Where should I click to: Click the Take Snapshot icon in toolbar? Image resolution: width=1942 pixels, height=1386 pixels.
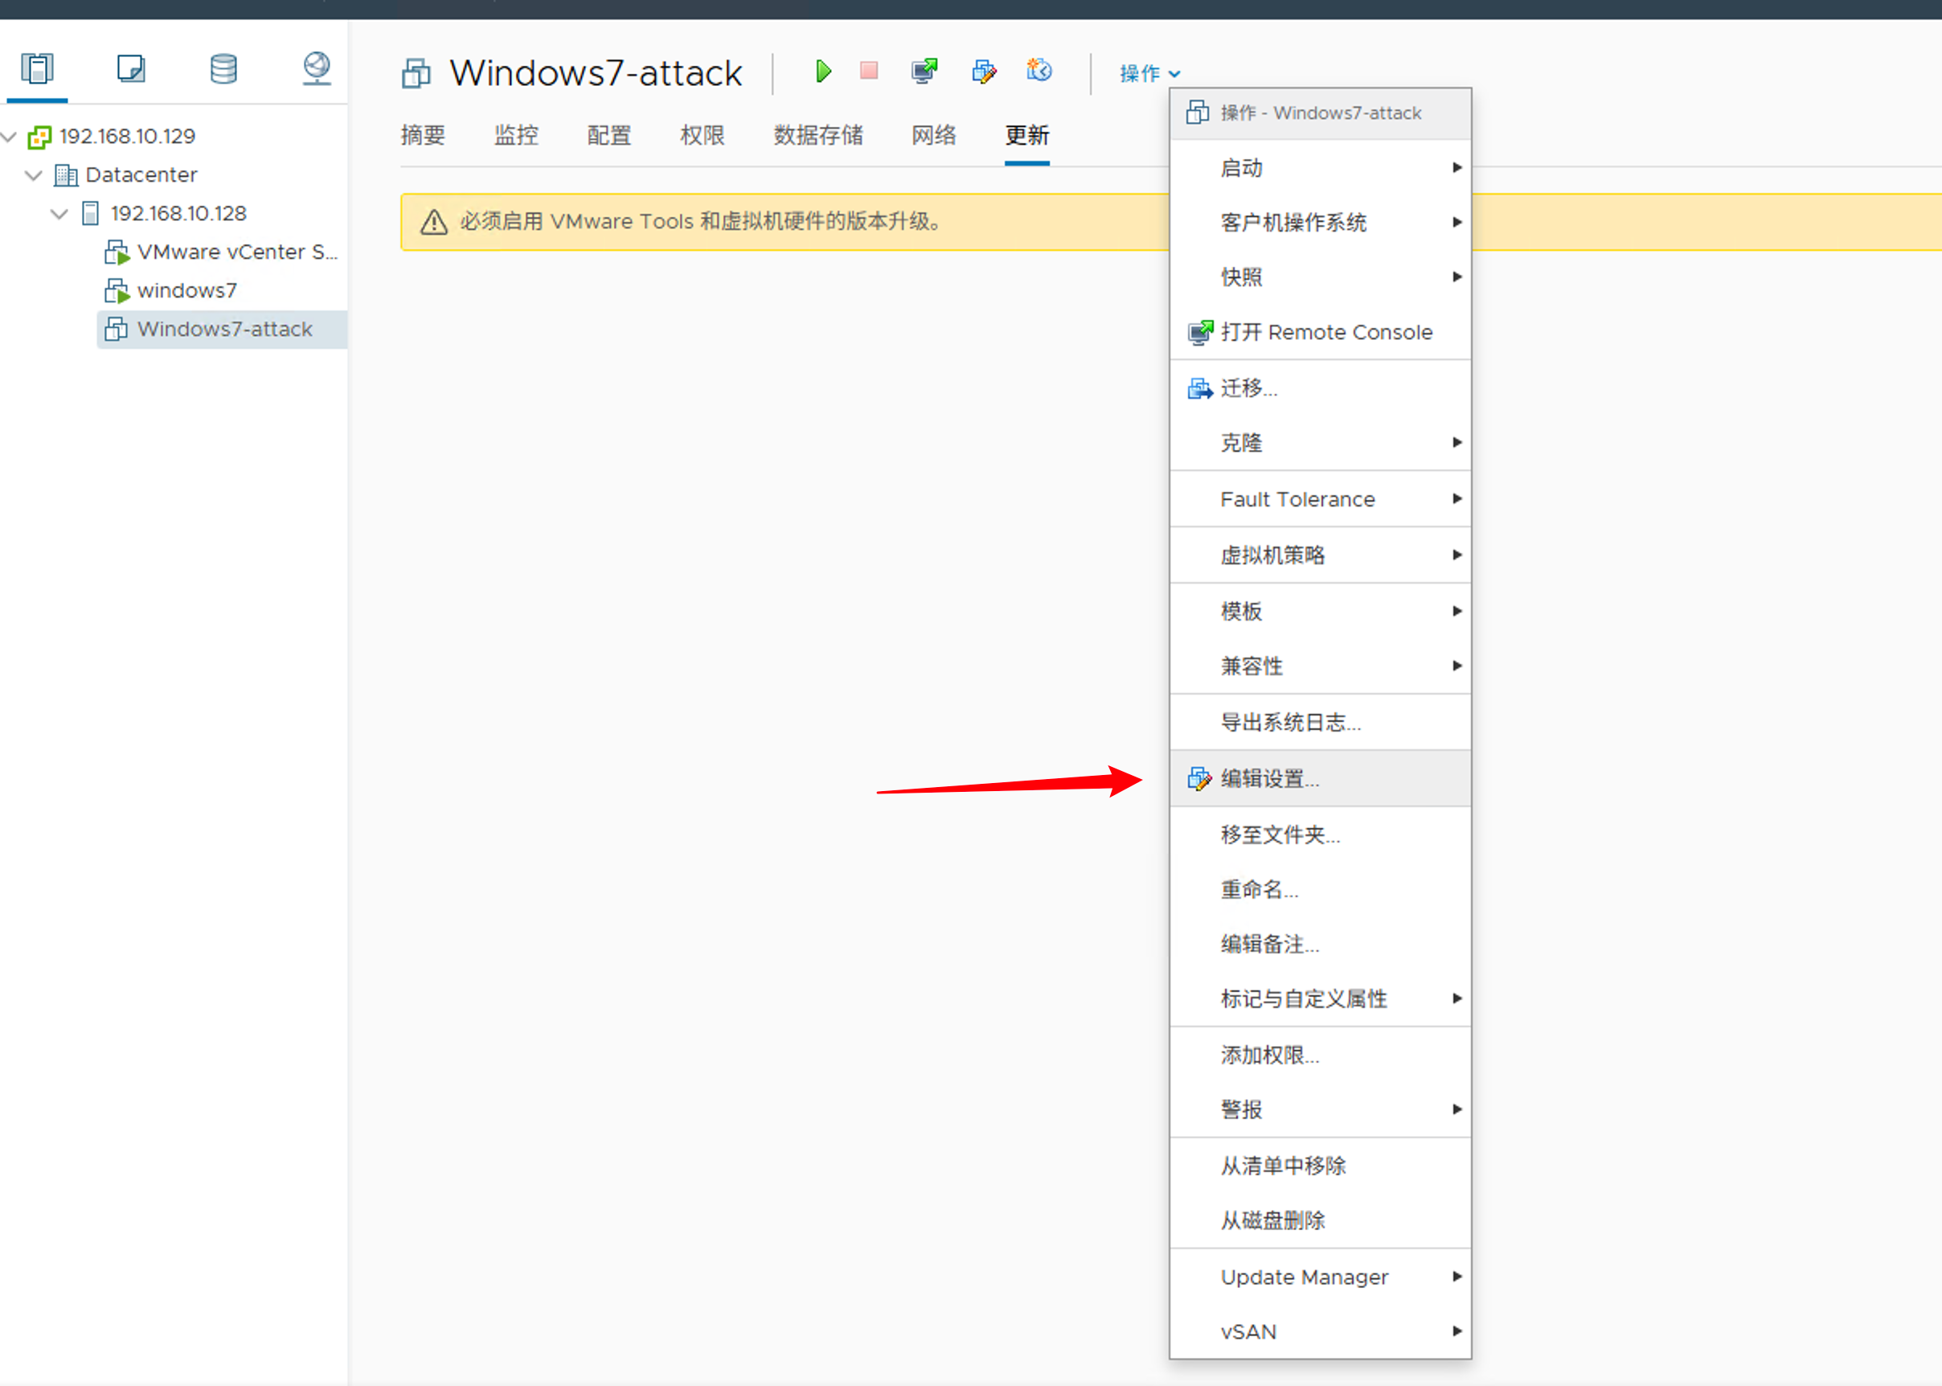pyautogui.click(x=1039, y=71)
